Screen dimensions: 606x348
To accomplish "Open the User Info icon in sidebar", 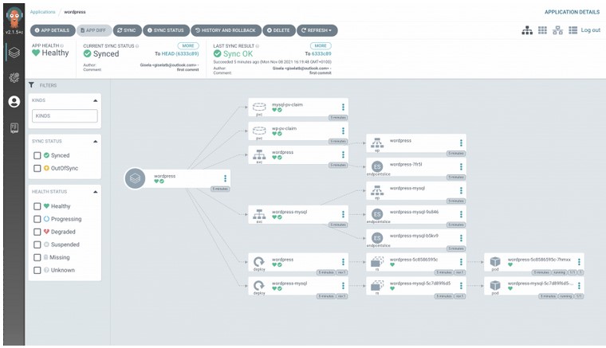I will click(x=14, y=102).
